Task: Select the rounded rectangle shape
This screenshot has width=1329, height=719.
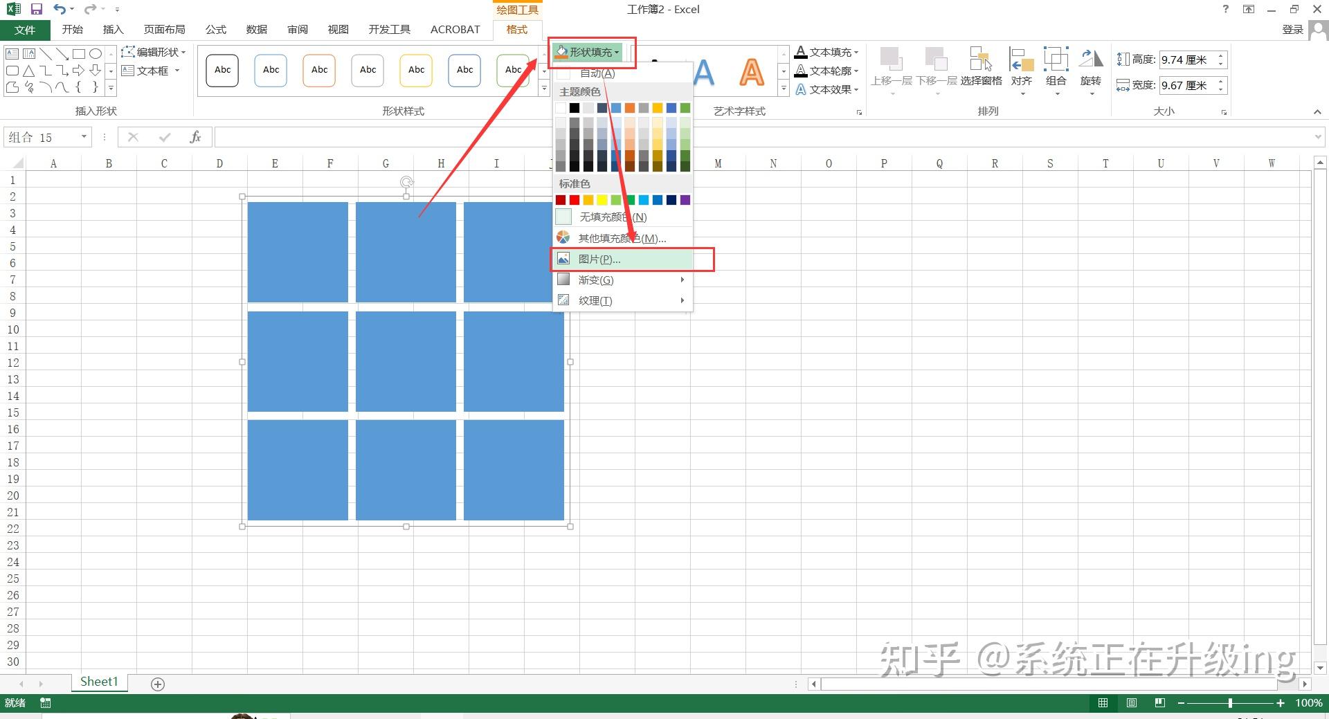Action: (x=12, y=70)
